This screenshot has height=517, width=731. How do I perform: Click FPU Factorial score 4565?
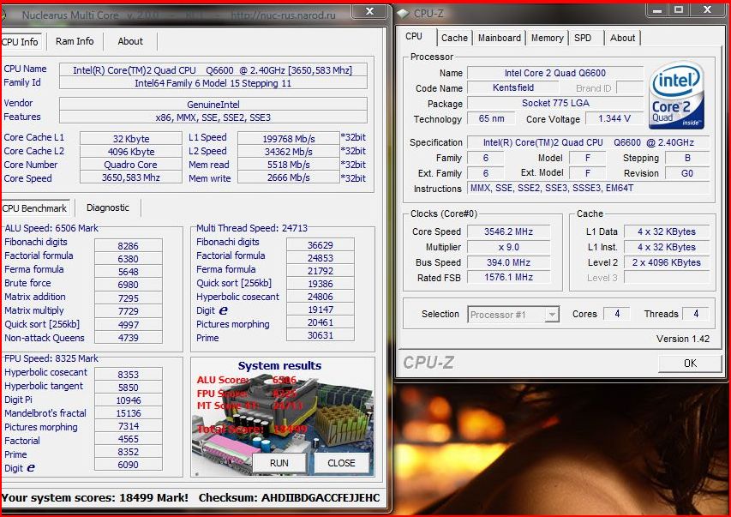[129, 439]
